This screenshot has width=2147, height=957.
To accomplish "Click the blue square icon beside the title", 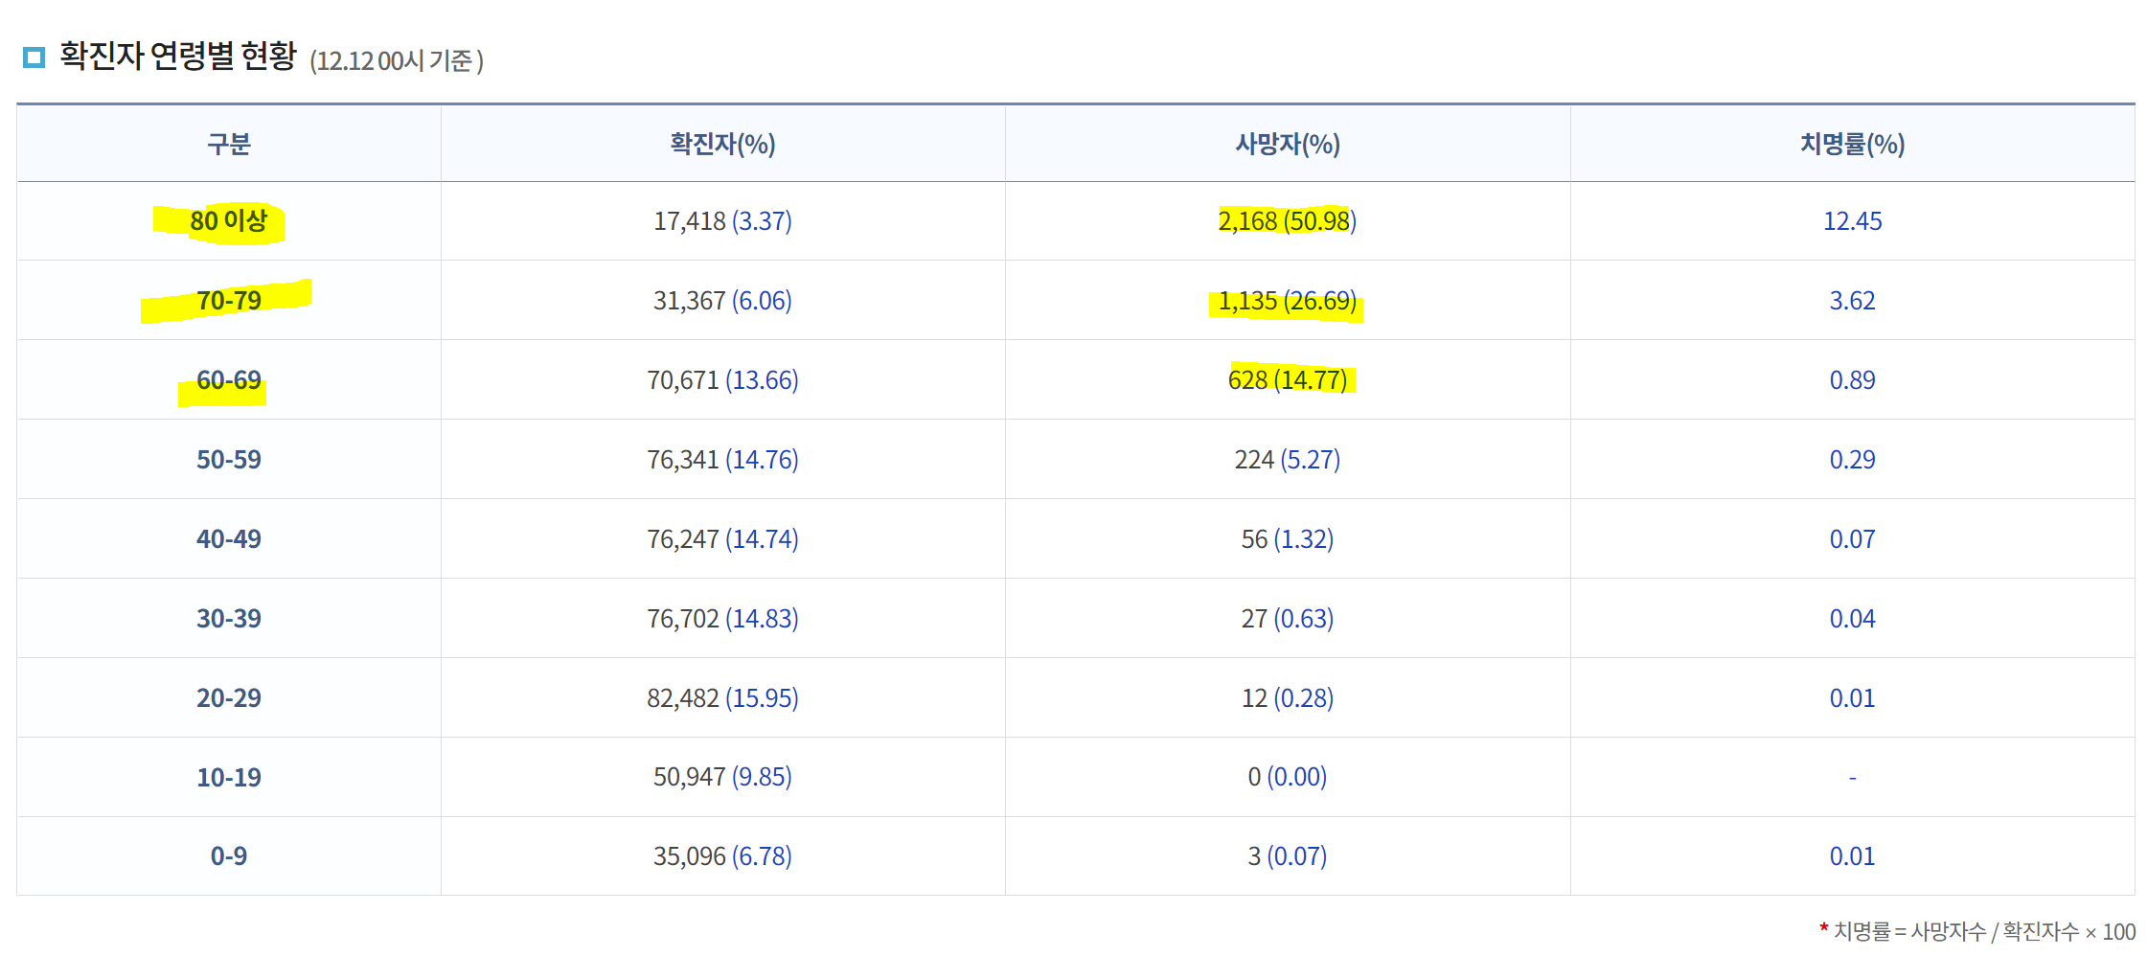I will [x=34, y=58].
